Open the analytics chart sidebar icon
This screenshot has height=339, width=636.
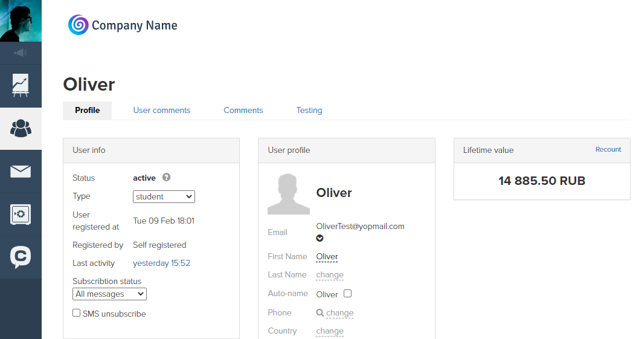pyautogui.click(x=21, y=86)
